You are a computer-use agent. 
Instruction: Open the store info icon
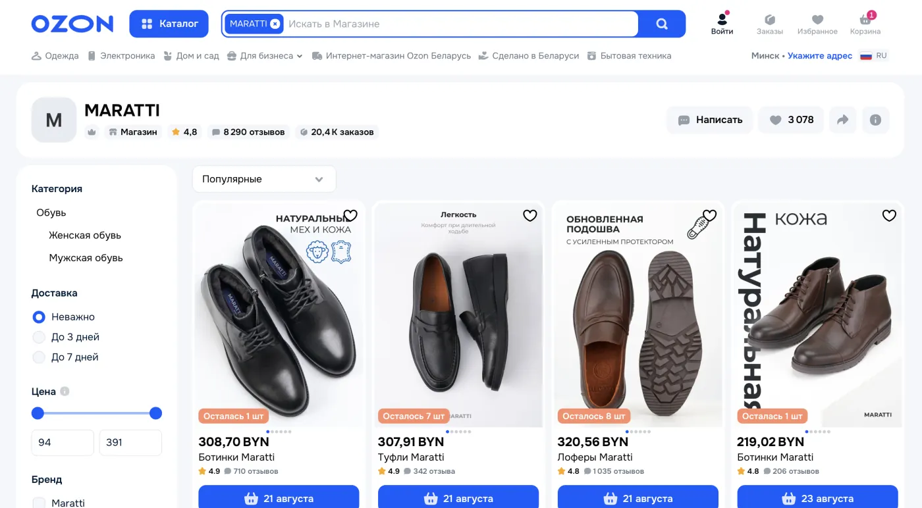pyautogui.click(x=875, y=120)
